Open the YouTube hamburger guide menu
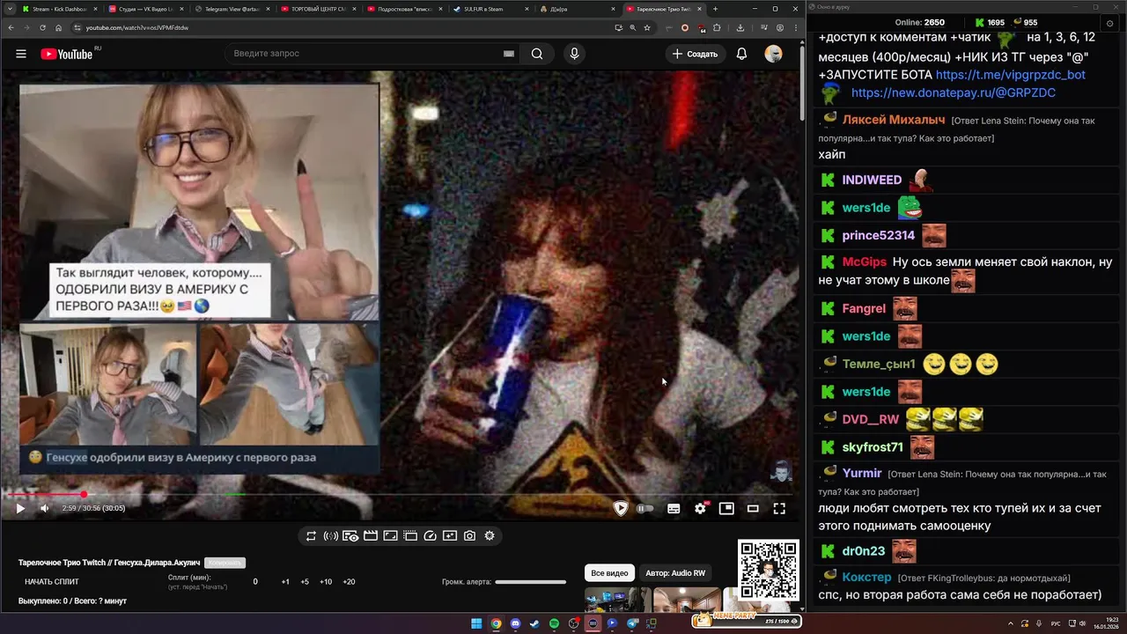The width and height of the screenshot is (1127, 634). [21, 54]
